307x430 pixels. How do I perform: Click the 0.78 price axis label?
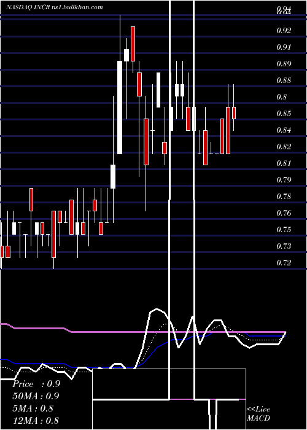(x=284, y=197)
